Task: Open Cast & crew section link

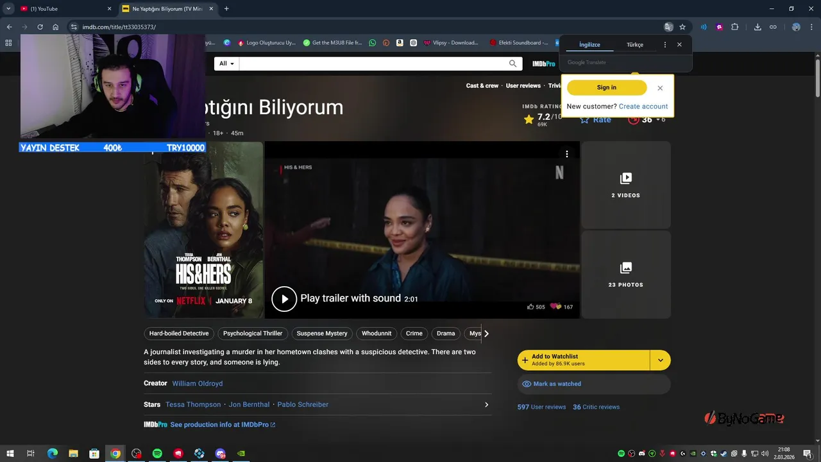Action: click(x=482, y=86)
